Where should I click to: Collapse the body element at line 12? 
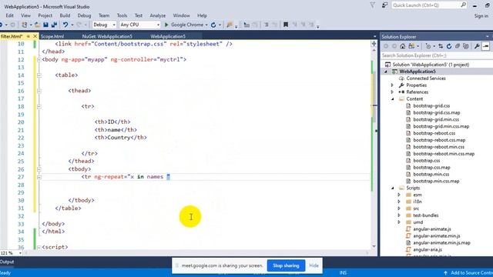(x=39, y=60)
